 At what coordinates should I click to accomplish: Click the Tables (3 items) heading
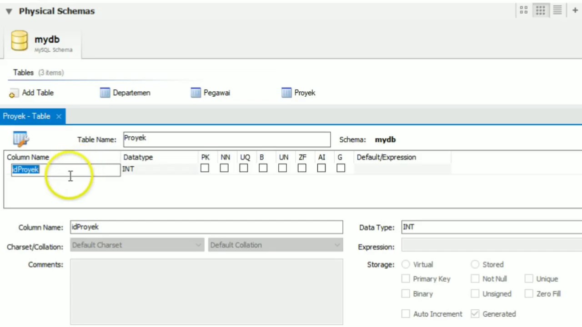pyautogui.click(x=38, y=73)
